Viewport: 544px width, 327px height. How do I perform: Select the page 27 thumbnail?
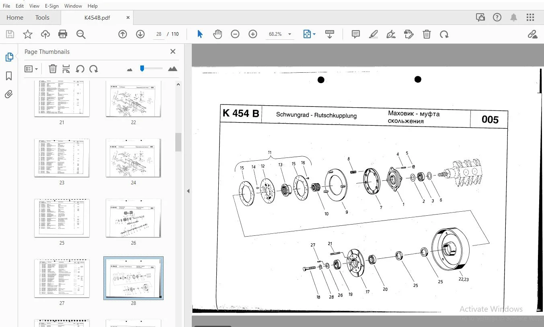(62, 278)
